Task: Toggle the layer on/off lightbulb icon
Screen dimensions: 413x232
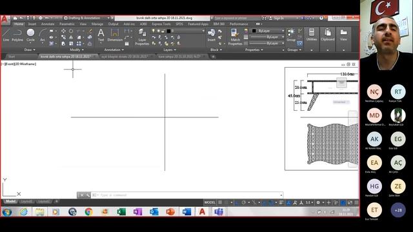Action: click(154, 31)
